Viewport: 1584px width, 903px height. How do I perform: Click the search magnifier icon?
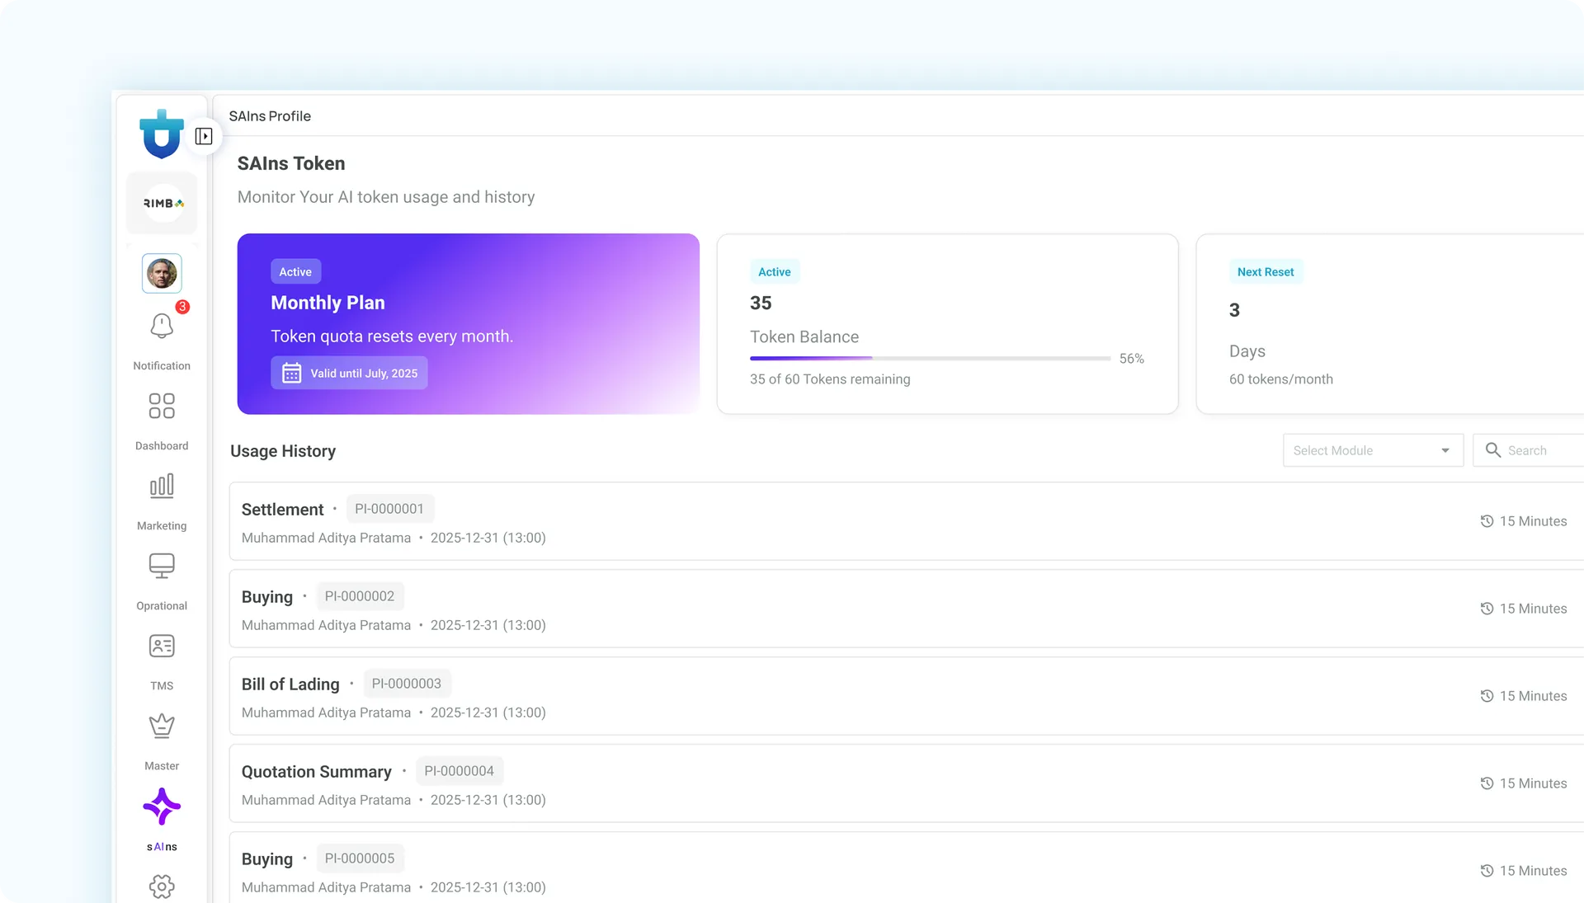point(1492,449)
